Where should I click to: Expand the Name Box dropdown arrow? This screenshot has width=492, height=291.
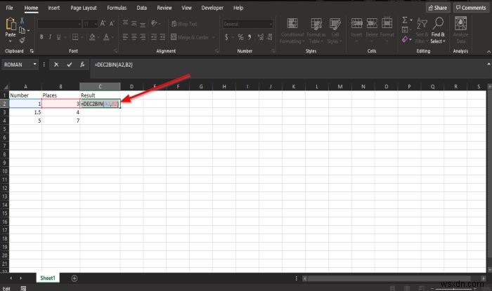tap(35, 65)
